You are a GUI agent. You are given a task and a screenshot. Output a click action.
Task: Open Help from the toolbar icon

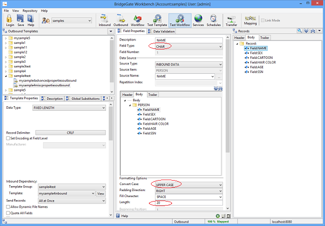point(30,20)
